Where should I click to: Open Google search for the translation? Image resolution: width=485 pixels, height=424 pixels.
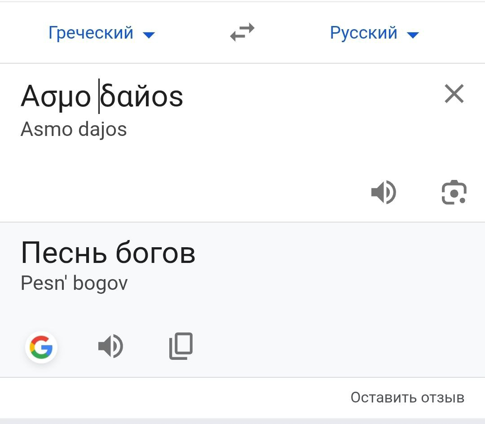[41, 346]
